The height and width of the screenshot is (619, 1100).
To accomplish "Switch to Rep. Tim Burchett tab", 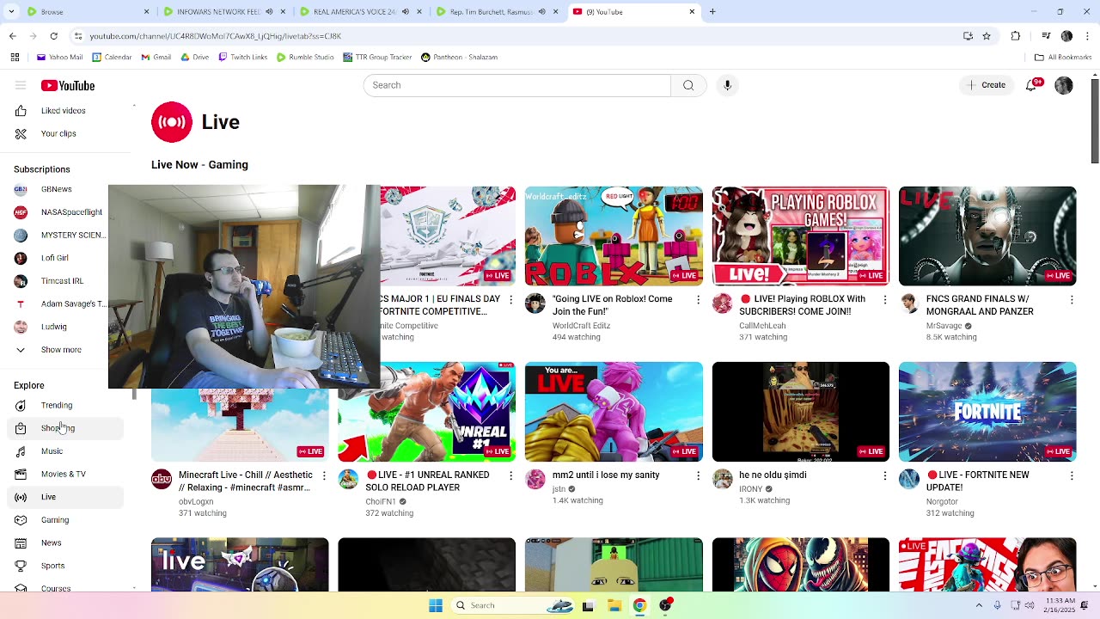I will click(x=497, y=12).
